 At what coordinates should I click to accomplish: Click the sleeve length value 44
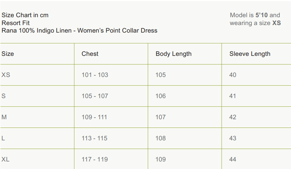click(233, 159)
